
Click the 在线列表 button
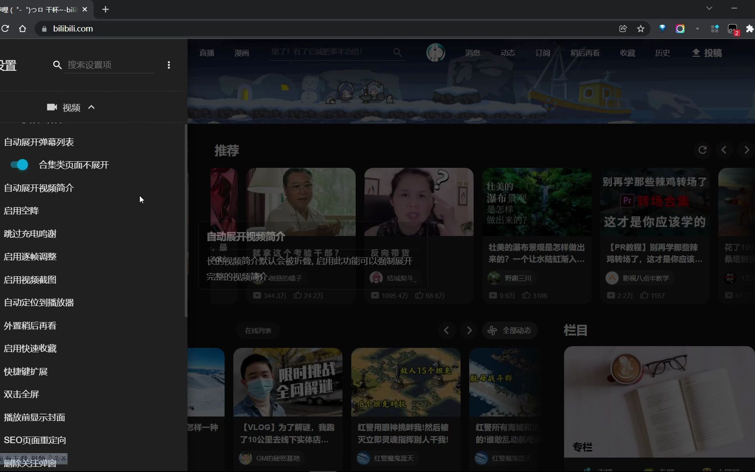258,330
